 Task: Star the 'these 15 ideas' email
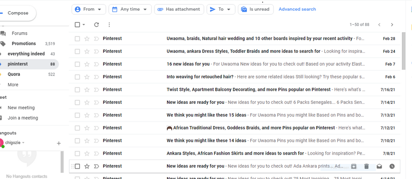pos(87,115)
